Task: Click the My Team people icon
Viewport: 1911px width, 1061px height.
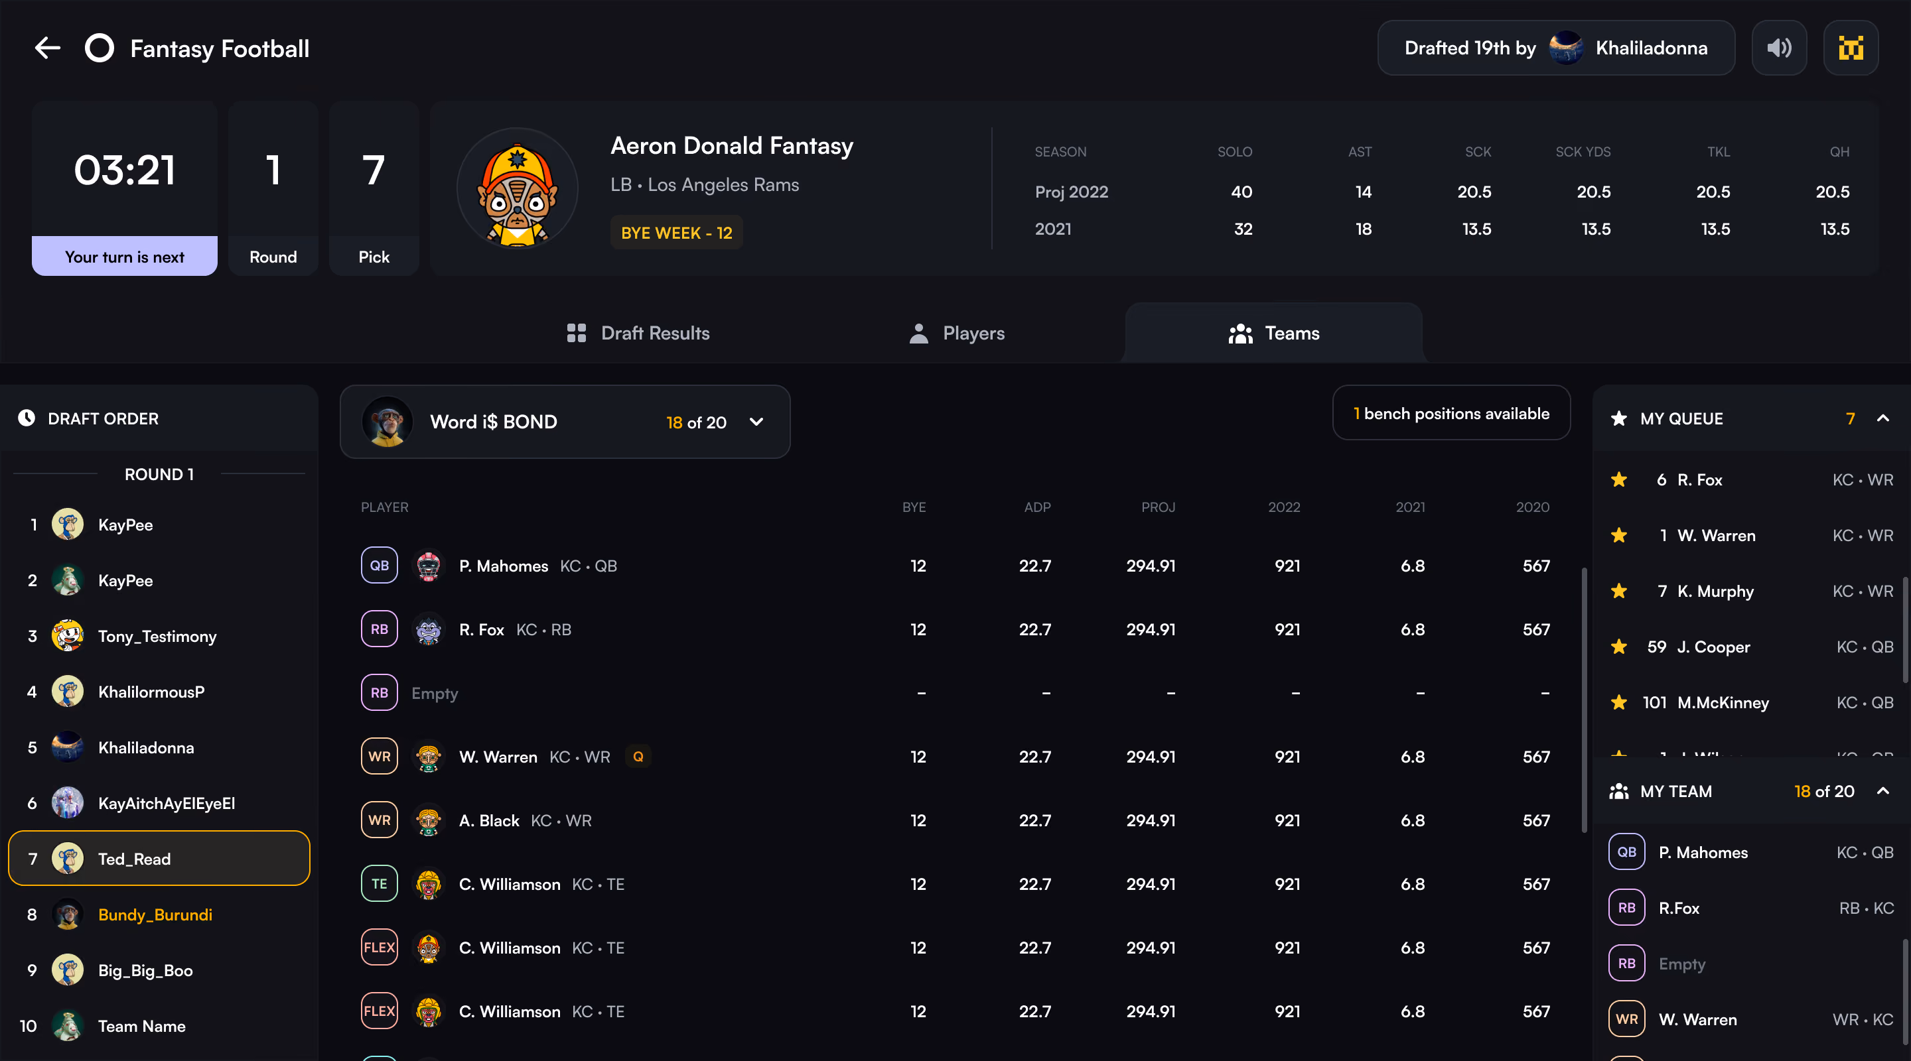Action: [1619, 791]
